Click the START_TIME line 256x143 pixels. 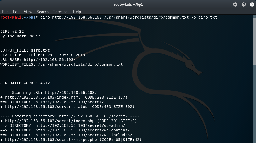point(43,55)
